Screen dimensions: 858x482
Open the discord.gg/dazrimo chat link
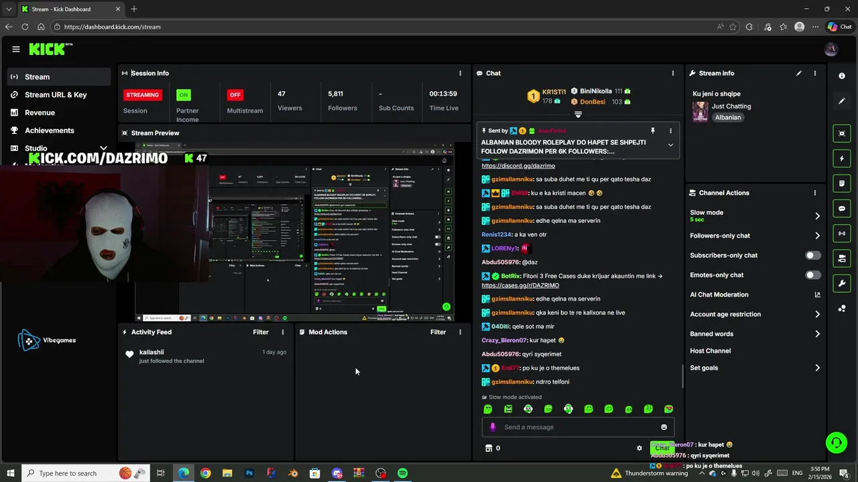pyautogui.click(x=518, y=166)
